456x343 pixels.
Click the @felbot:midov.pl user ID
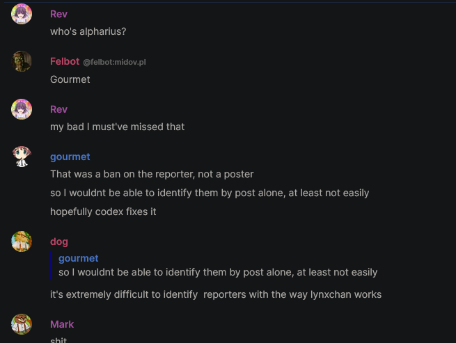point(115,62)
